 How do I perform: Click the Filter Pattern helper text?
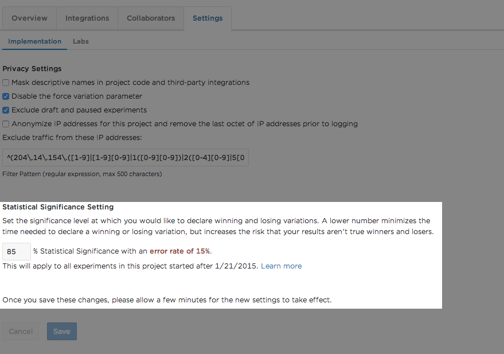pyautogui.click(x=82, y=174)
